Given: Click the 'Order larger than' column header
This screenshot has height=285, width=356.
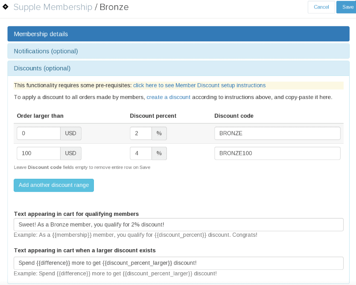Looking at the screenshot, I should (40, 116).
